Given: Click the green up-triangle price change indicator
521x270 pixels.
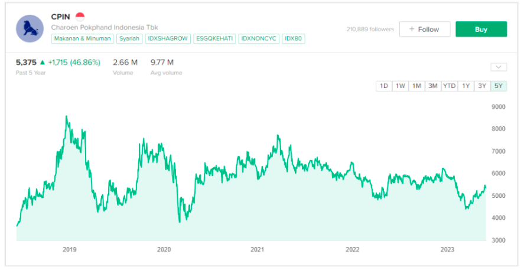Looking at the screenshot, I should [42, 62].
